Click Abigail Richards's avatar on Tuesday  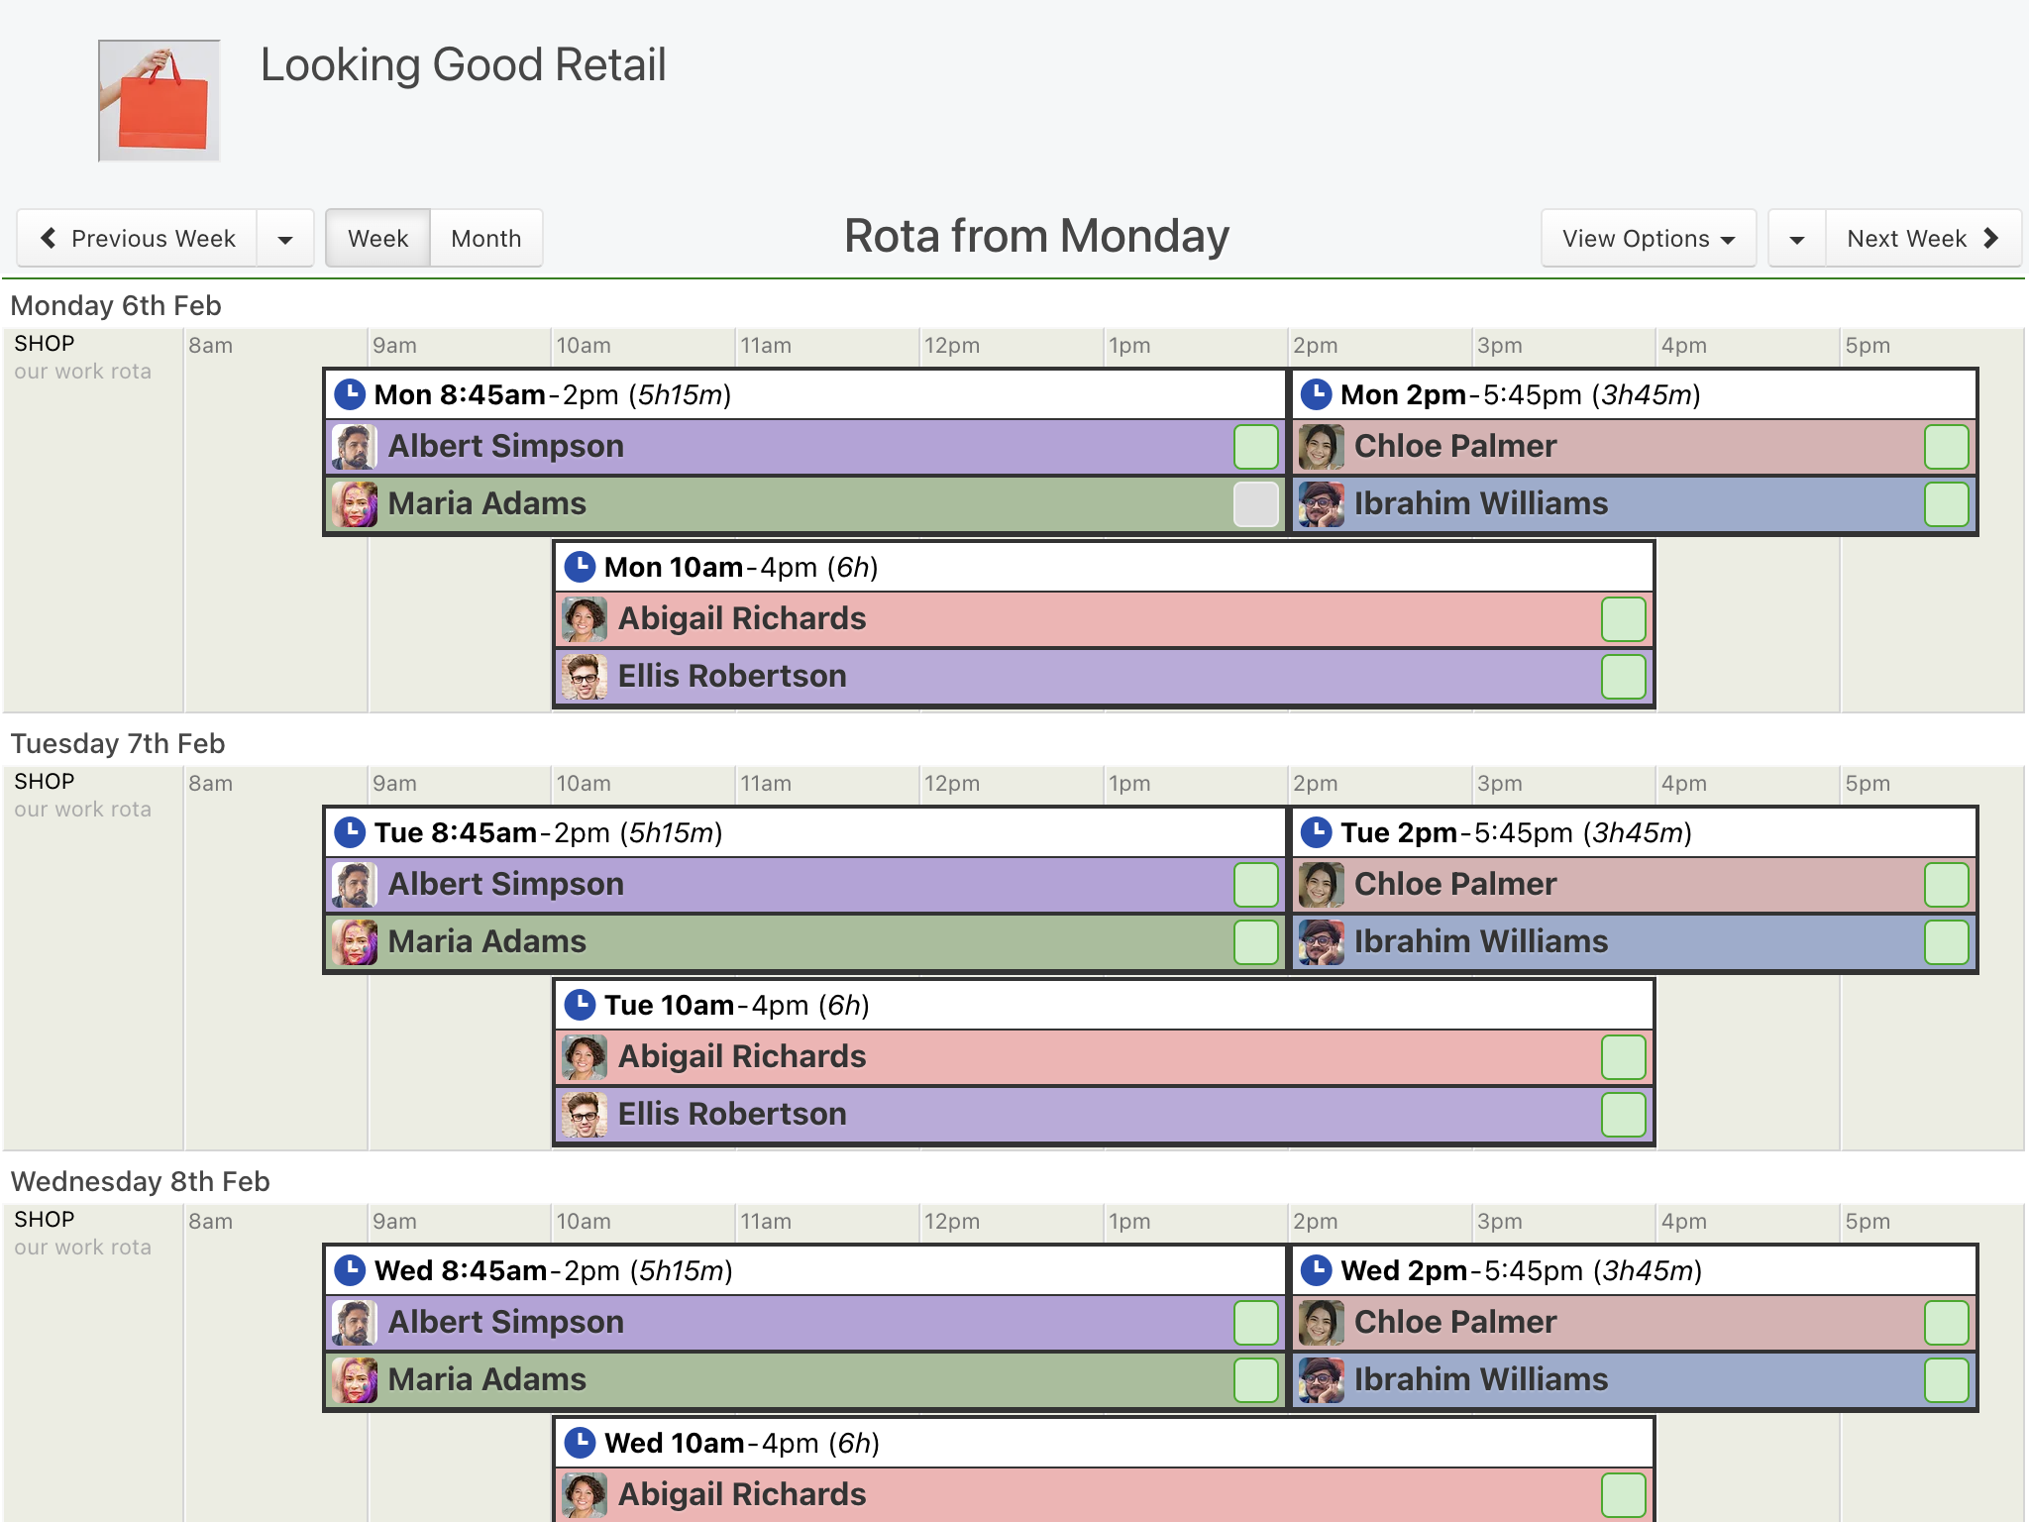pos(585,1057)
